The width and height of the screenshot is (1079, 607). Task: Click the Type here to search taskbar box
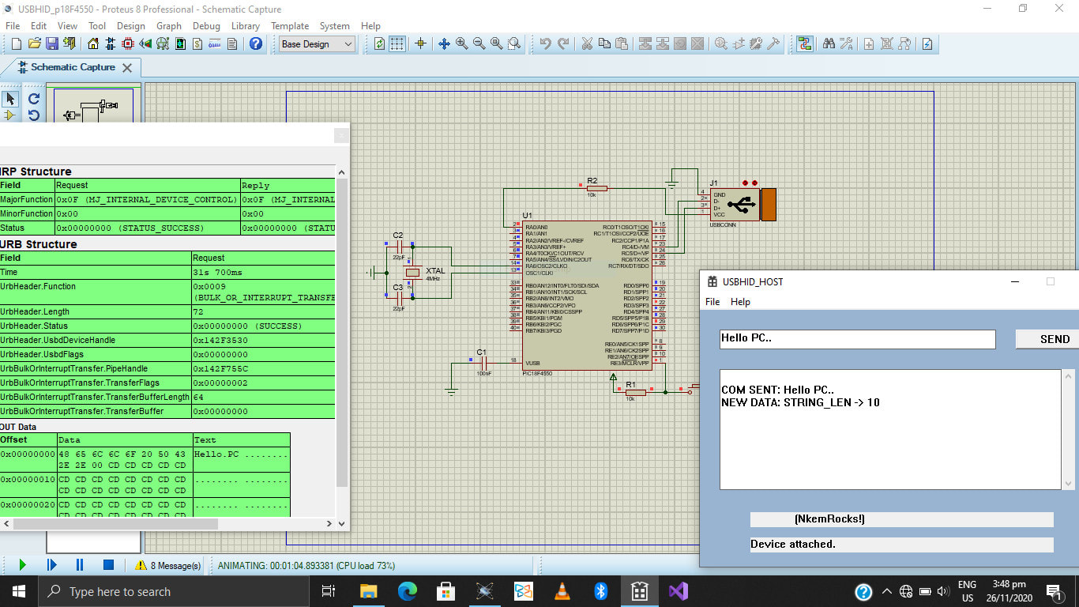point(173,591)
